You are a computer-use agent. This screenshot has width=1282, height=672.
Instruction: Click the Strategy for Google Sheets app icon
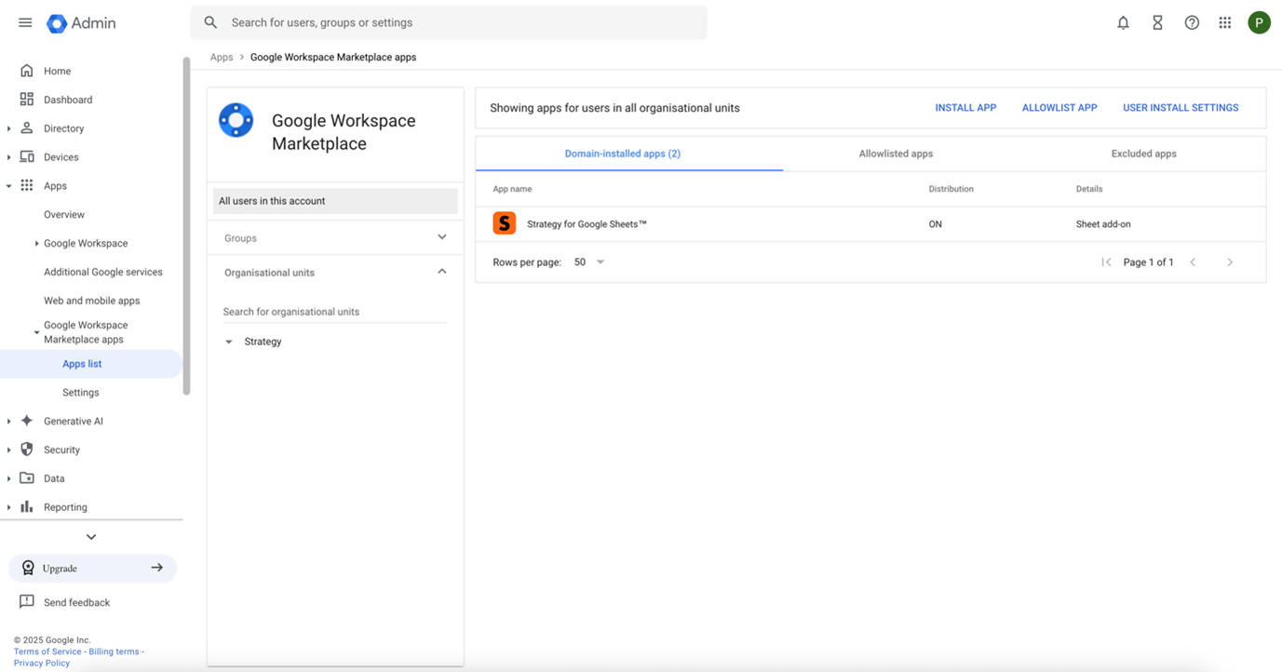(504, 223)
